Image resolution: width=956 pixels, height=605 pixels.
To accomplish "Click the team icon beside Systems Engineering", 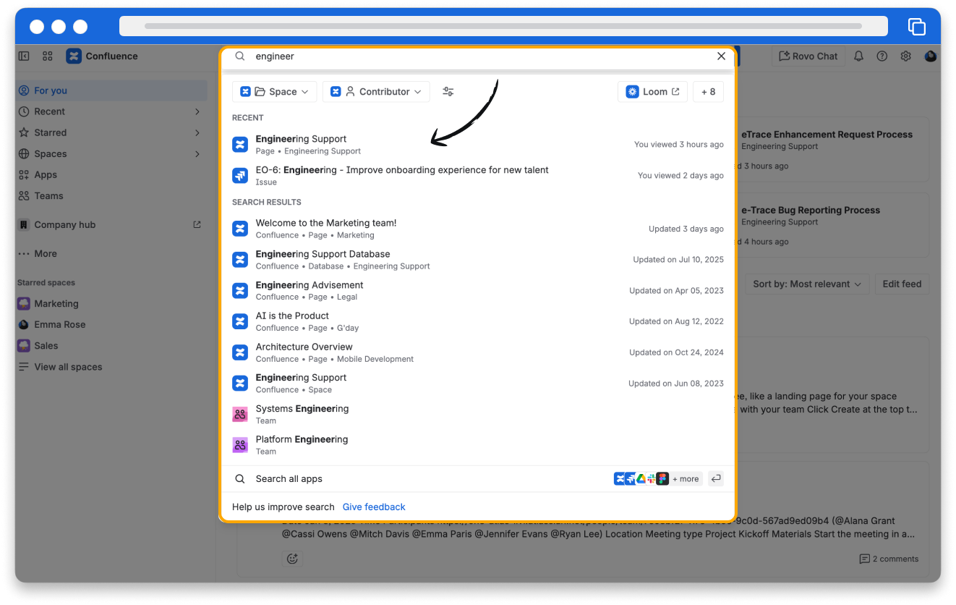I will tap(240, 414).
